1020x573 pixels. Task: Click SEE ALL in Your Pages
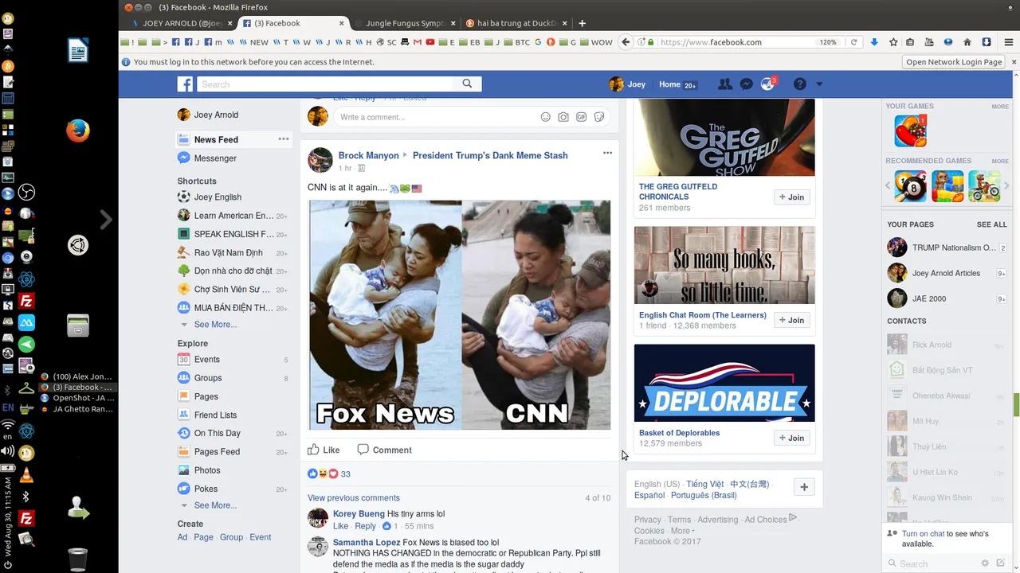(992, 224)
